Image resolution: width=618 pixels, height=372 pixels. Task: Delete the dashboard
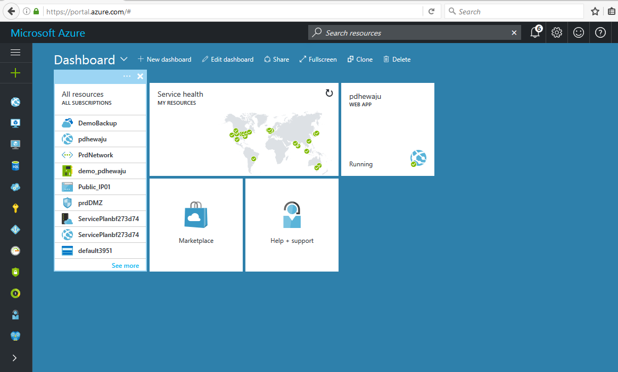397,60
